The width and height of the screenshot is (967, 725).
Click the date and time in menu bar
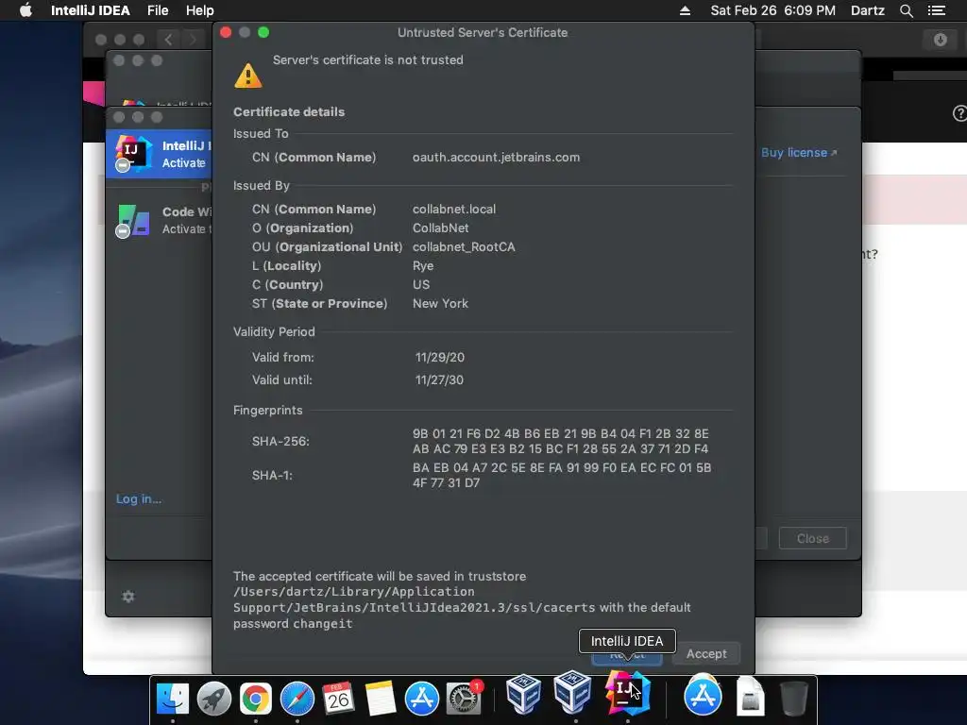(x=772, y=10)
